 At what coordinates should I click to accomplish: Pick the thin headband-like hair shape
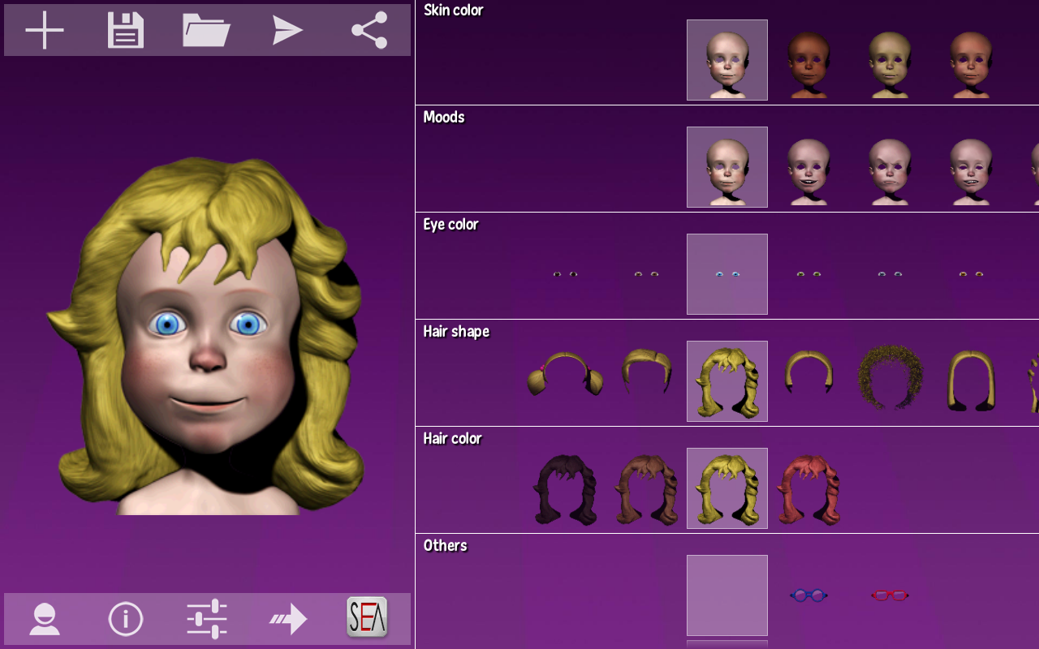tap(808, 372)
